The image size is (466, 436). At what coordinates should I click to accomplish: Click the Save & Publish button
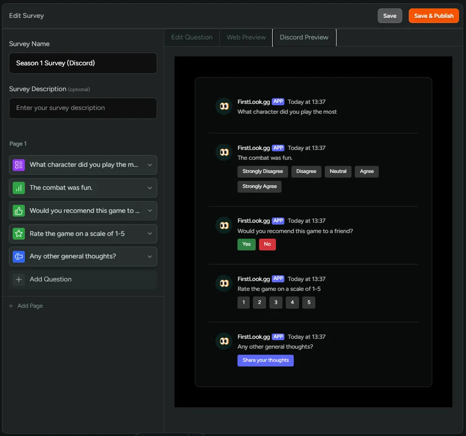[433, 16]
